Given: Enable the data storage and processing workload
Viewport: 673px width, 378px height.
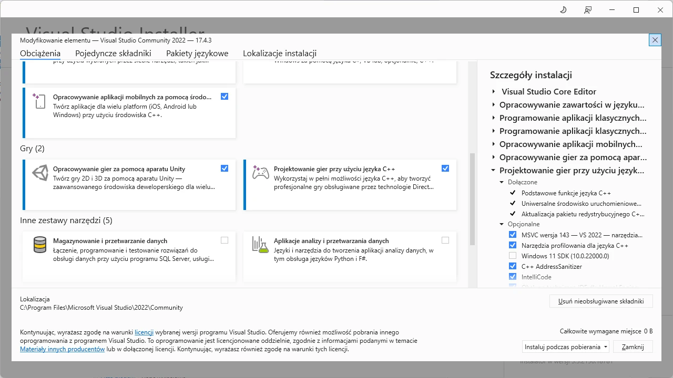Looking at the screenshot, I should (x=225, y=240).
